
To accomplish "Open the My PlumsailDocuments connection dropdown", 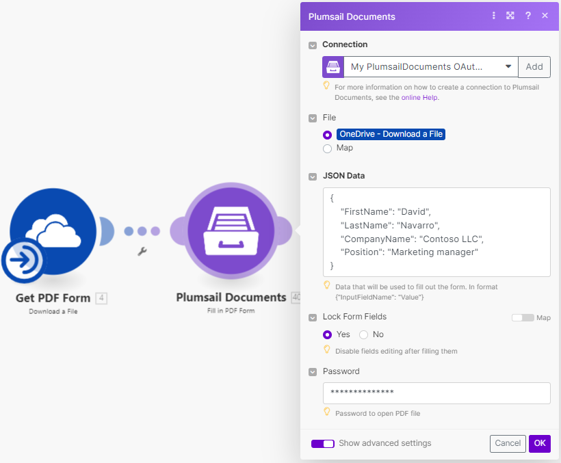I will point(431,67).
